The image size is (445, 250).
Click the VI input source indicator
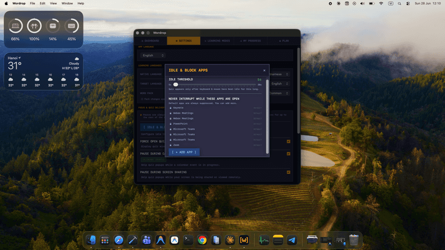pyautogui.click(x=390, y=3)
